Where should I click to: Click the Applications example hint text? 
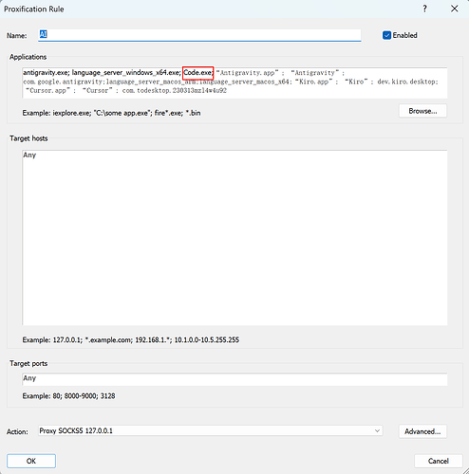(111, 113)
